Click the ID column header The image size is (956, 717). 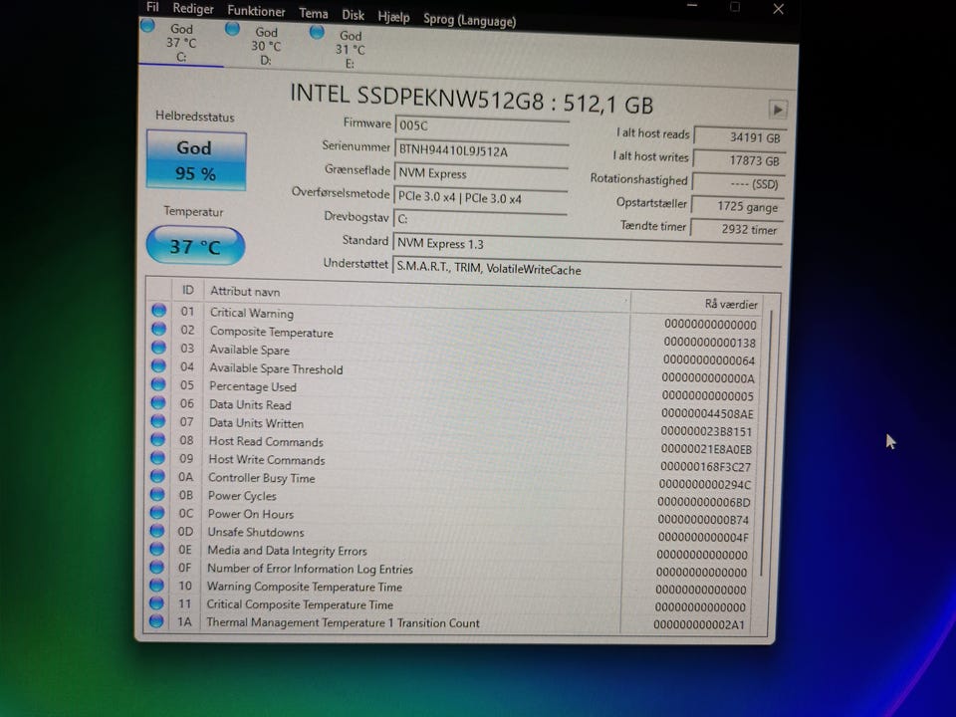(188, 290)
